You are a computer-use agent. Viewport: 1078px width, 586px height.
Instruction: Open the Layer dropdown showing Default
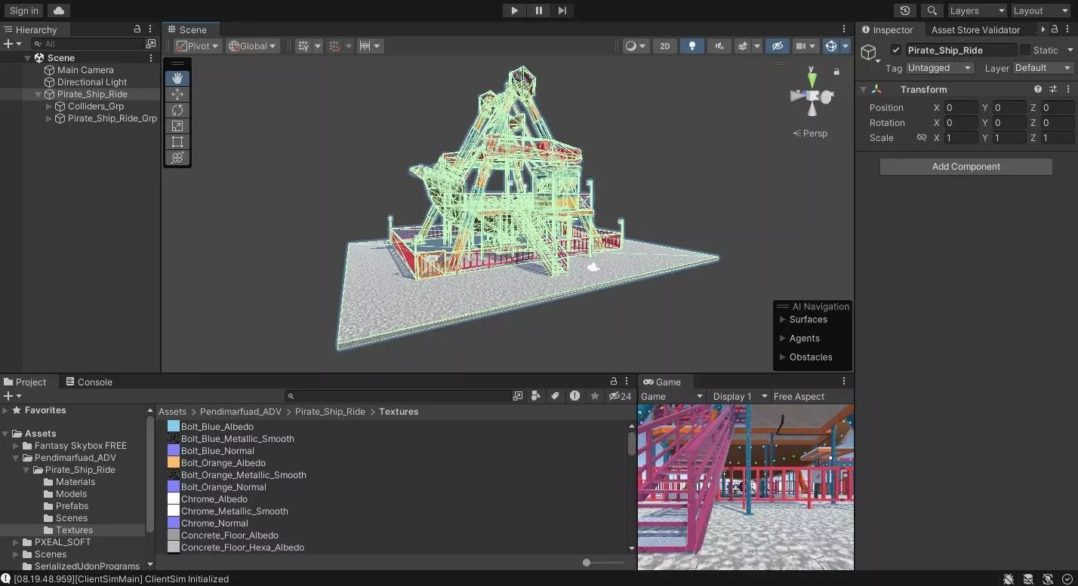tap(1043, 68)
